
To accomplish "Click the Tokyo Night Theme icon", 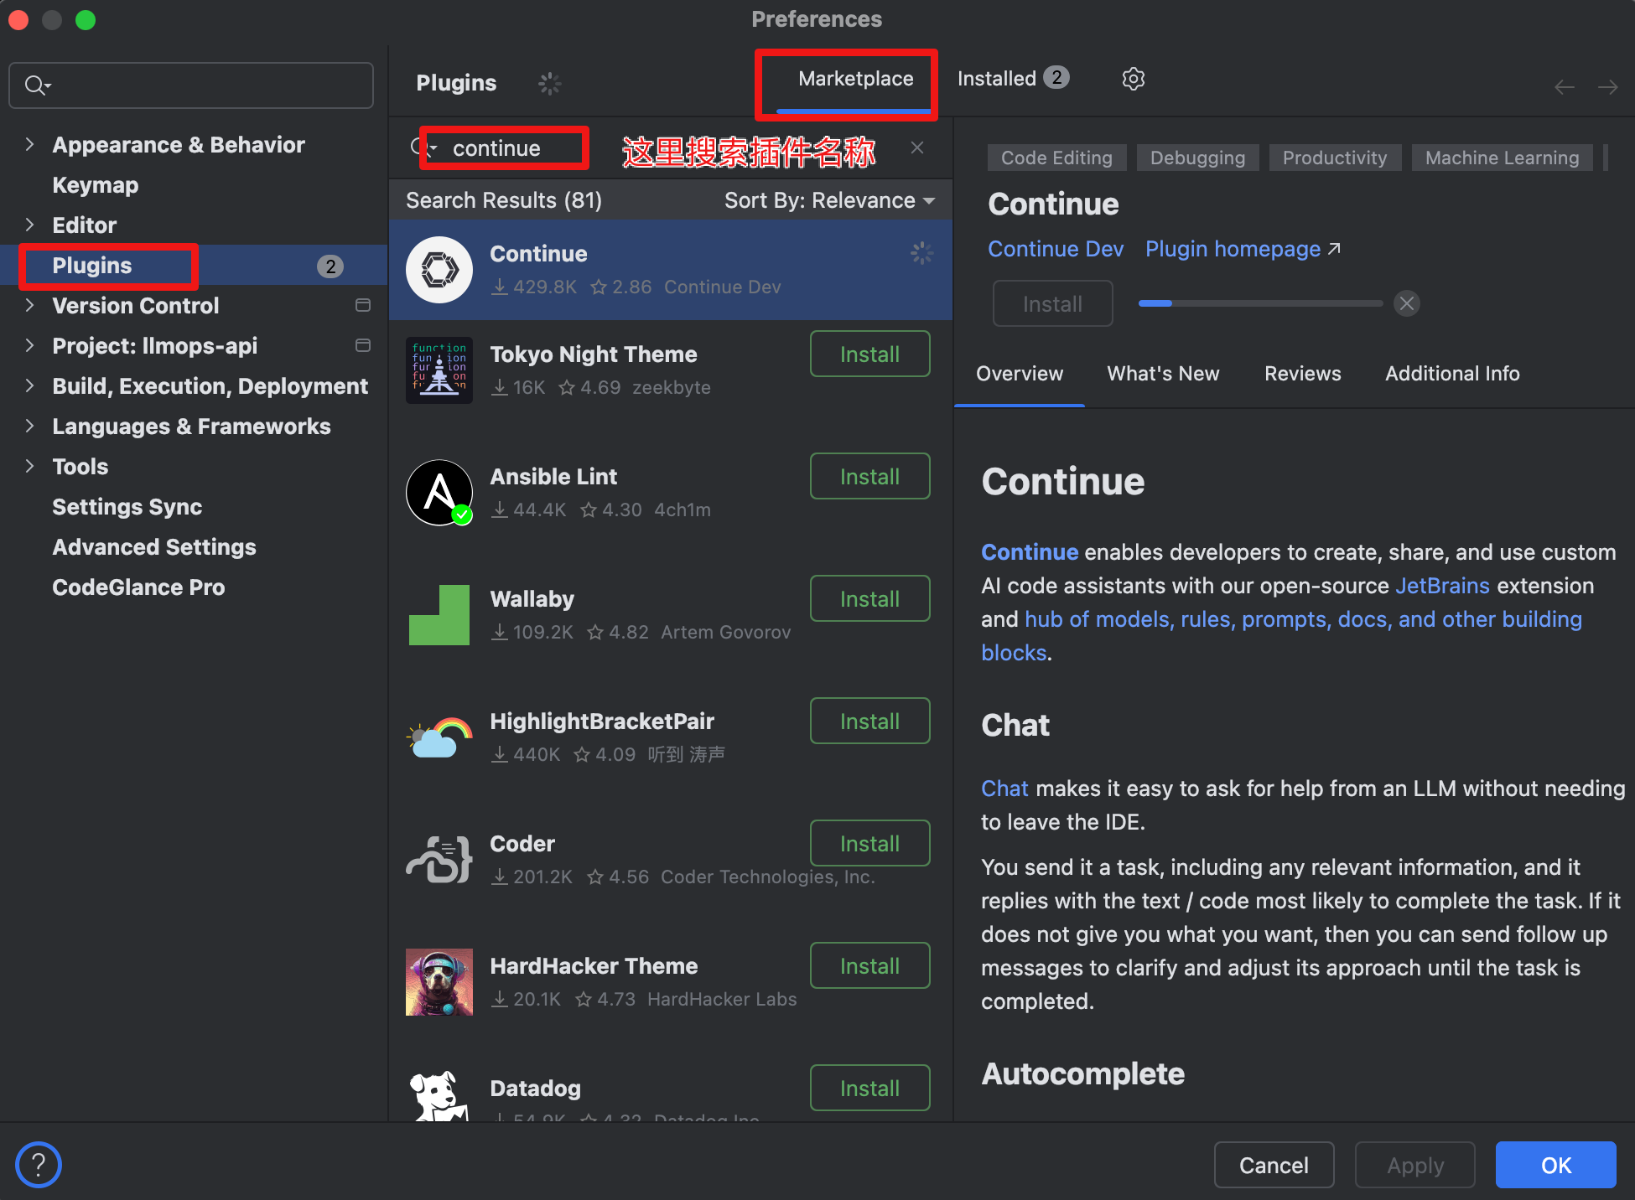I will coord(439,370).
